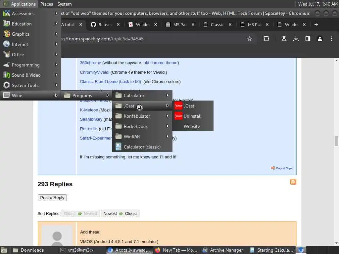
Task: Open the 360chrome link
Action: point(90,63)
